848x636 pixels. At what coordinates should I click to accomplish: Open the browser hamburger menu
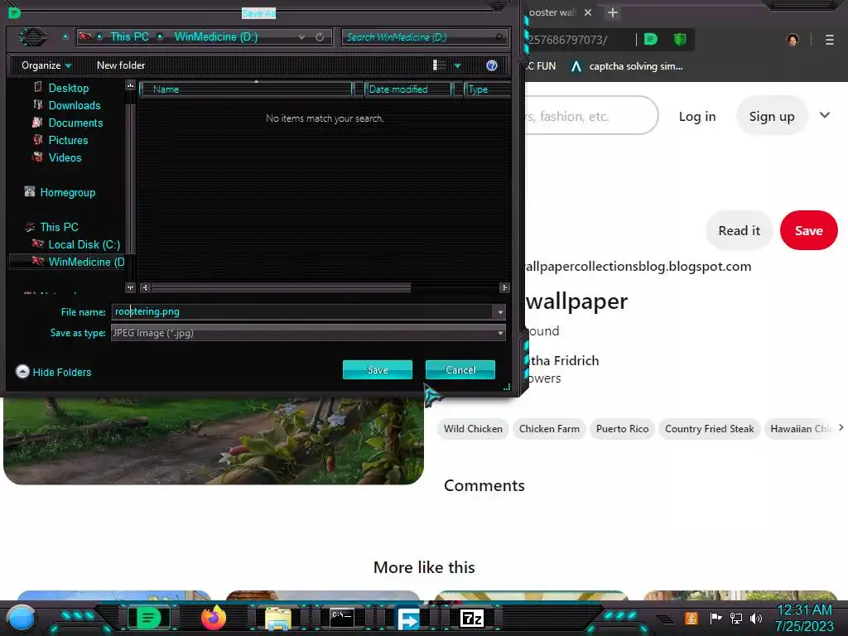(829, 40)
